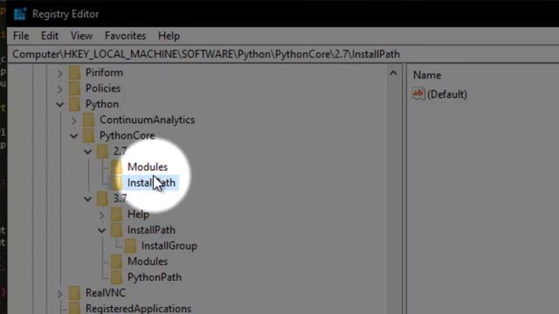Select the 3.7 folder icon
The image size is (559, 314).
103,198
